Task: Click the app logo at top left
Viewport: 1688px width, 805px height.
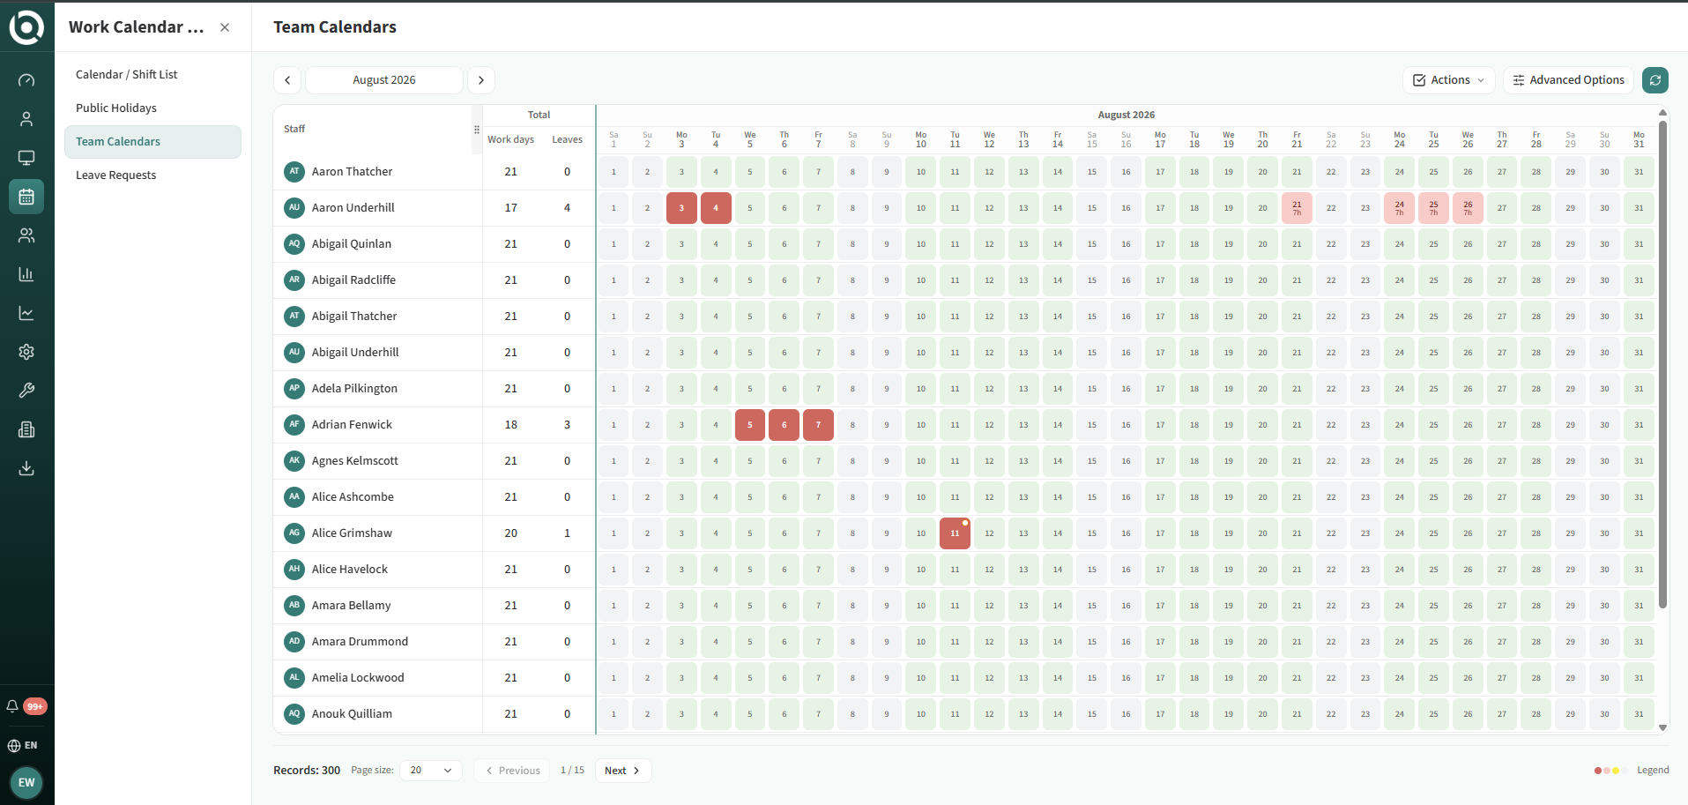Action: click(x=26, y=27)
